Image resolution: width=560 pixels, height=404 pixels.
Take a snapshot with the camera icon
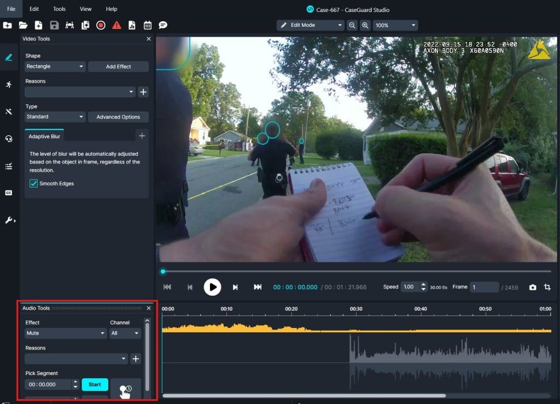pyautogui.click(x=532, y=288)
